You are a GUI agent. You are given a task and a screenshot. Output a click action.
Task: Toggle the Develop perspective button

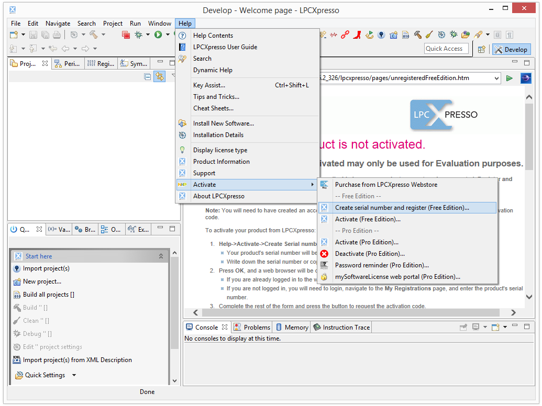[x=511, y=49]
